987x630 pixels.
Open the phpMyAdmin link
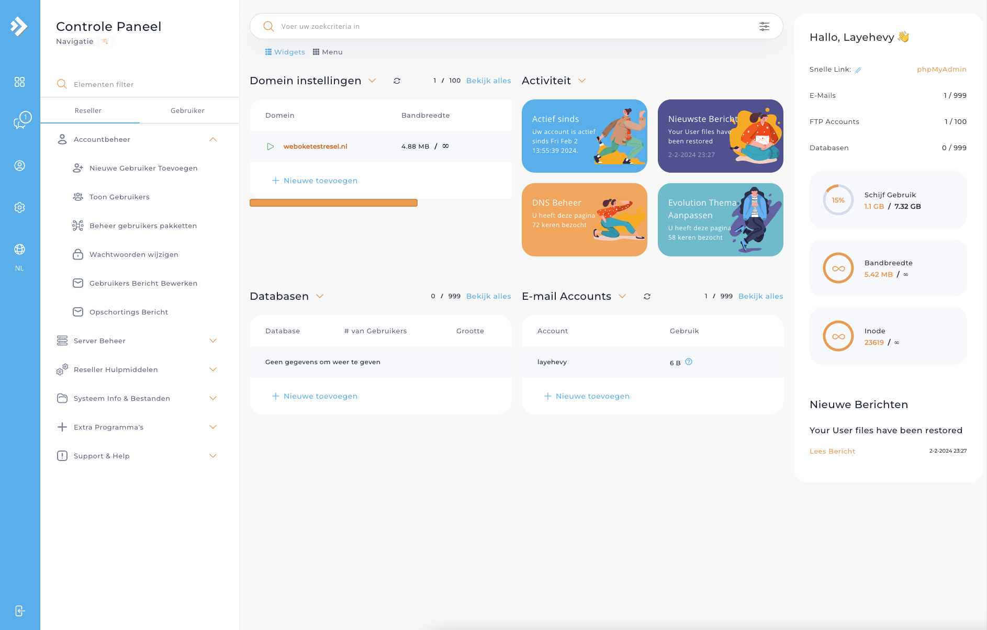(x=941, y=69)
